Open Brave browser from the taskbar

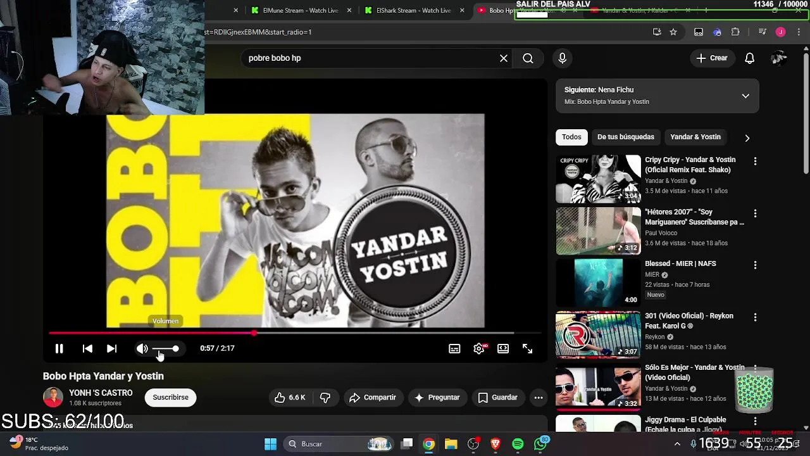(x=495, y=444)
